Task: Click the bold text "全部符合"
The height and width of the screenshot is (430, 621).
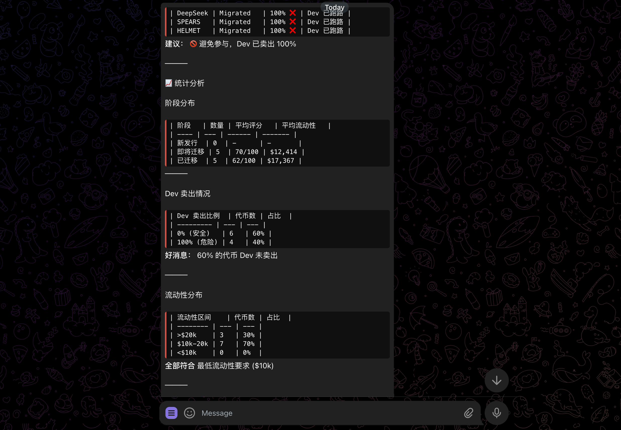Action: pos(180,366)
